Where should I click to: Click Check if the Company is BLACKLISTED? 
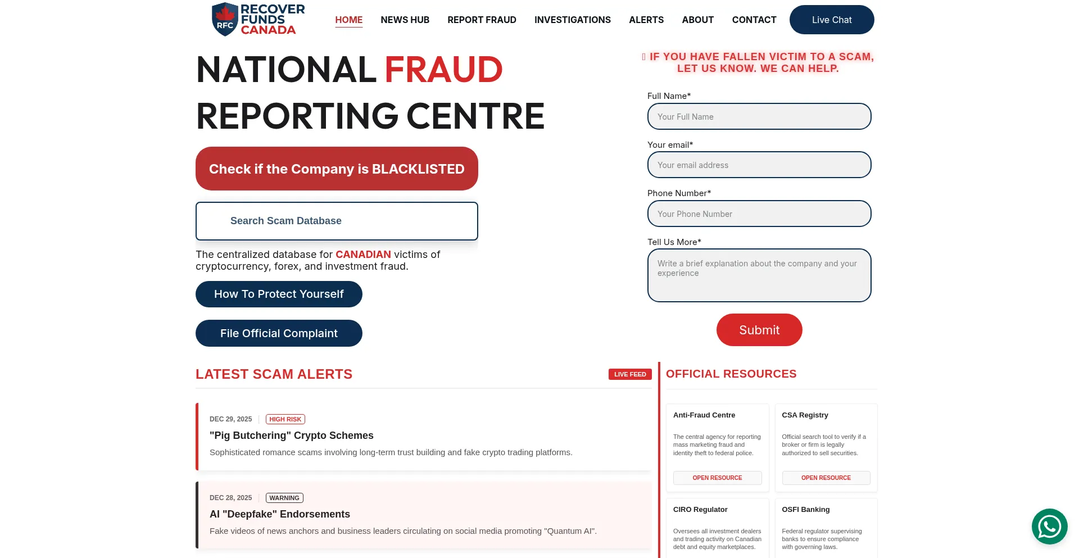coord(337,169)
